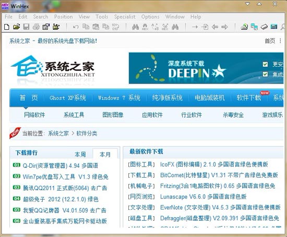Open the 行业软件 category link
Viewport: 287px width, 237px height.
[192, 115]
